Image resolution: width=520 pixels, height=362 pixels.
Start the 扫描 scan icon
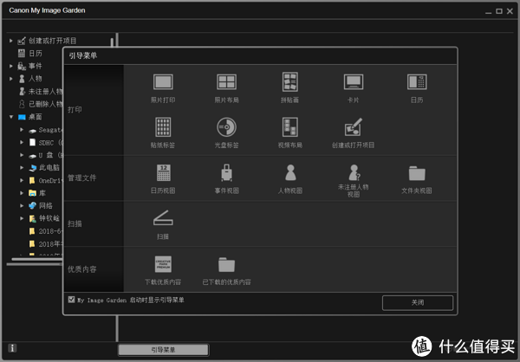[163, 218]
